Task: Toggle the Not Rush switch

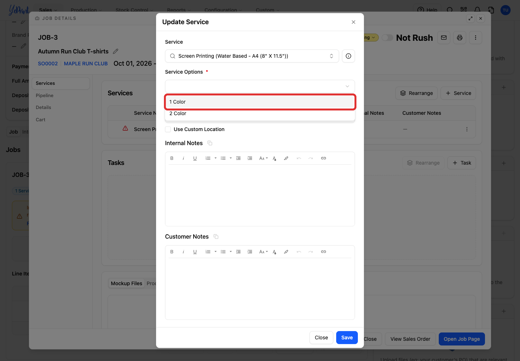Action: pyautogui.click(x=387, y=38)
